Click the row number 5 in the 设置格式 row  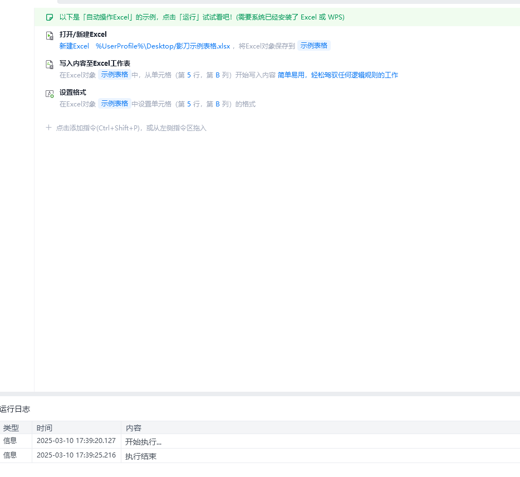click(189, 104)
